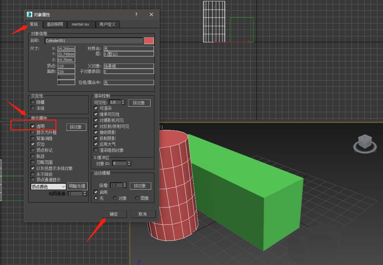Enable the 隐藏 checkbox
Image resolution: width=383 pixels, height=265 pixels.
[x=33, y=102]
